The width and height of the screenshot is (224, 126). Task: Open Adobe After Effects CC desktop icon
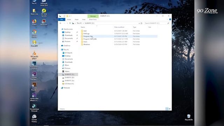click(x=34, y=97)
